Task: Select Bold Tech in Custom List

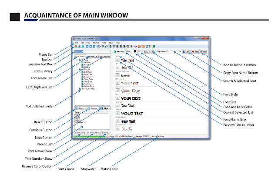Action: coord(88,72)
